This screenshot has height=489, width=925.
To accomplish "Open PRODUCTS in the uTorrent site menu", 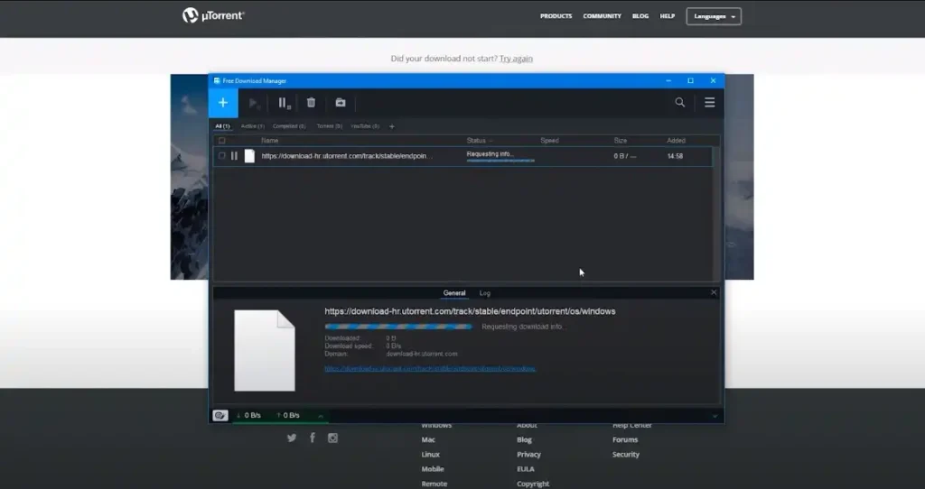I will [556, 16].
